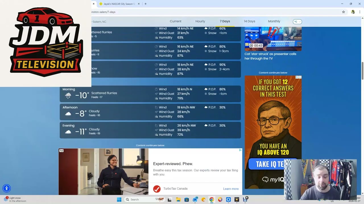Open the last taskbar app with the badge

245,199
